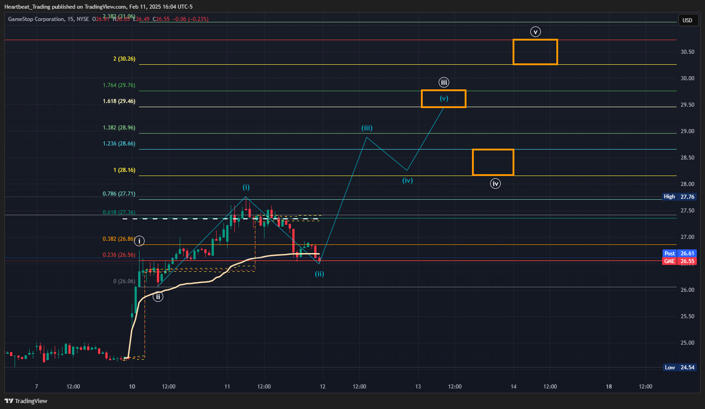
Task: Select the Low 24.54 price label
Action: click(x=679, y=367)
